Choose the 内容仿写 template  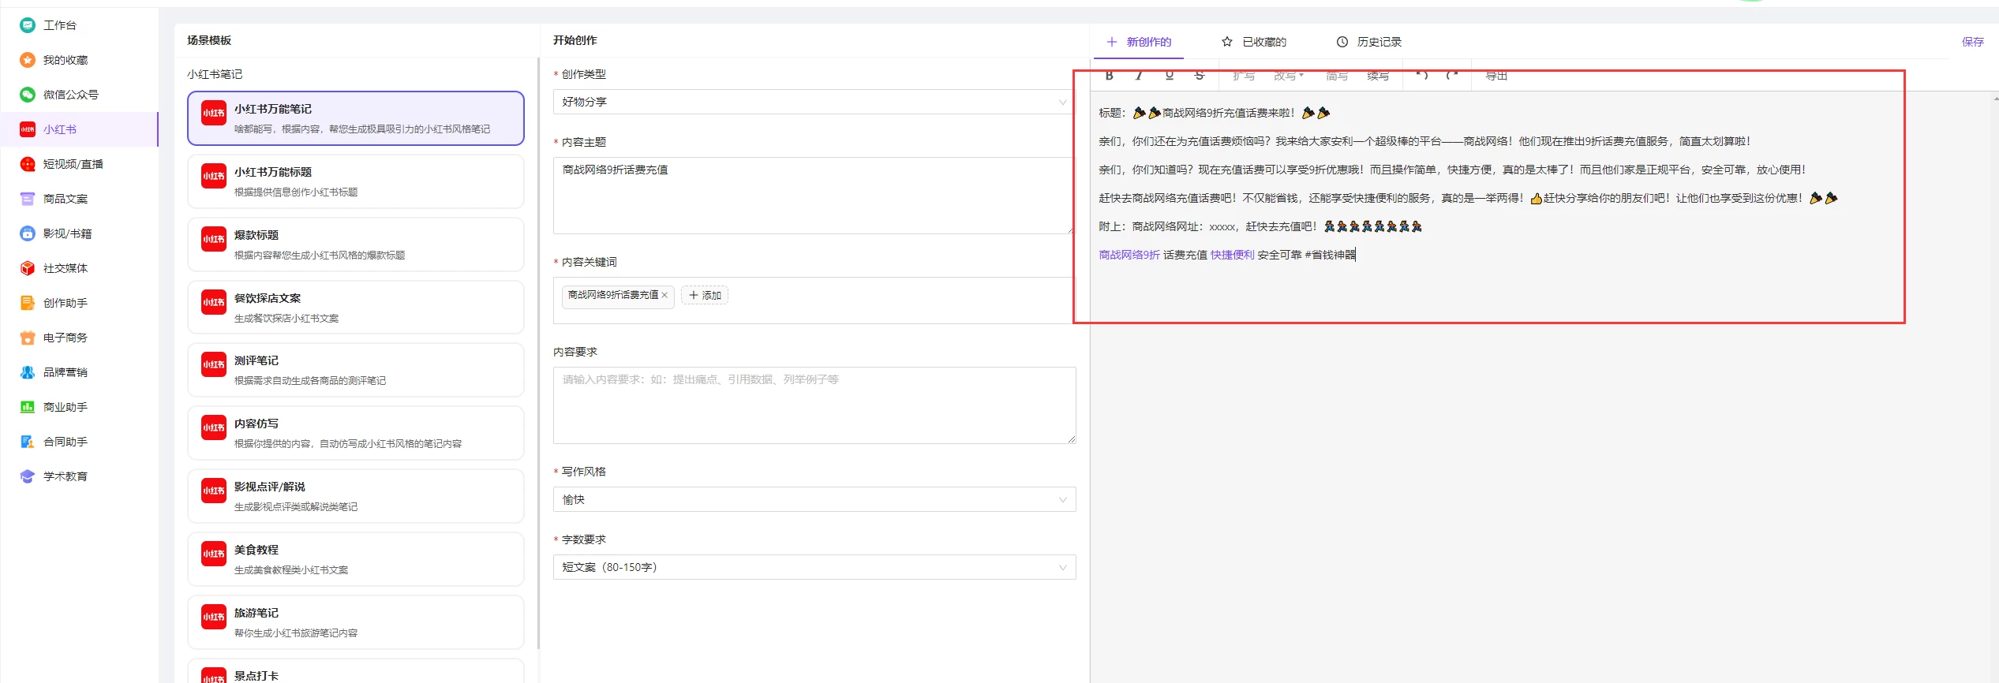point(356,433)
